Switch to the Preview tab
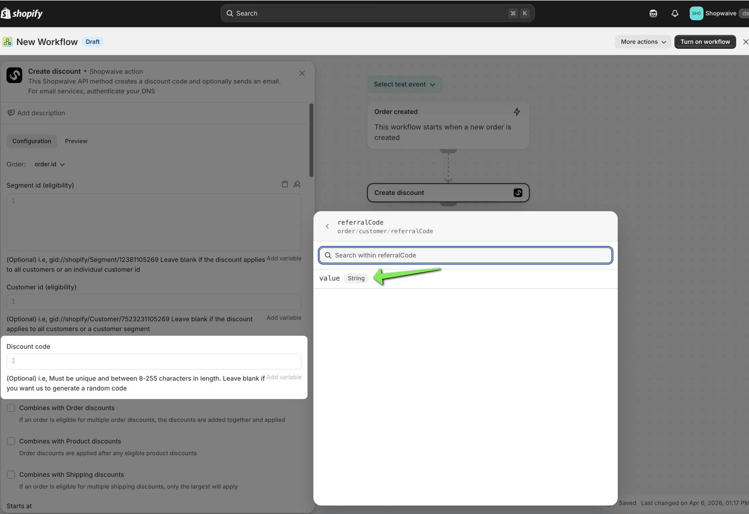 tap(76, 141)
